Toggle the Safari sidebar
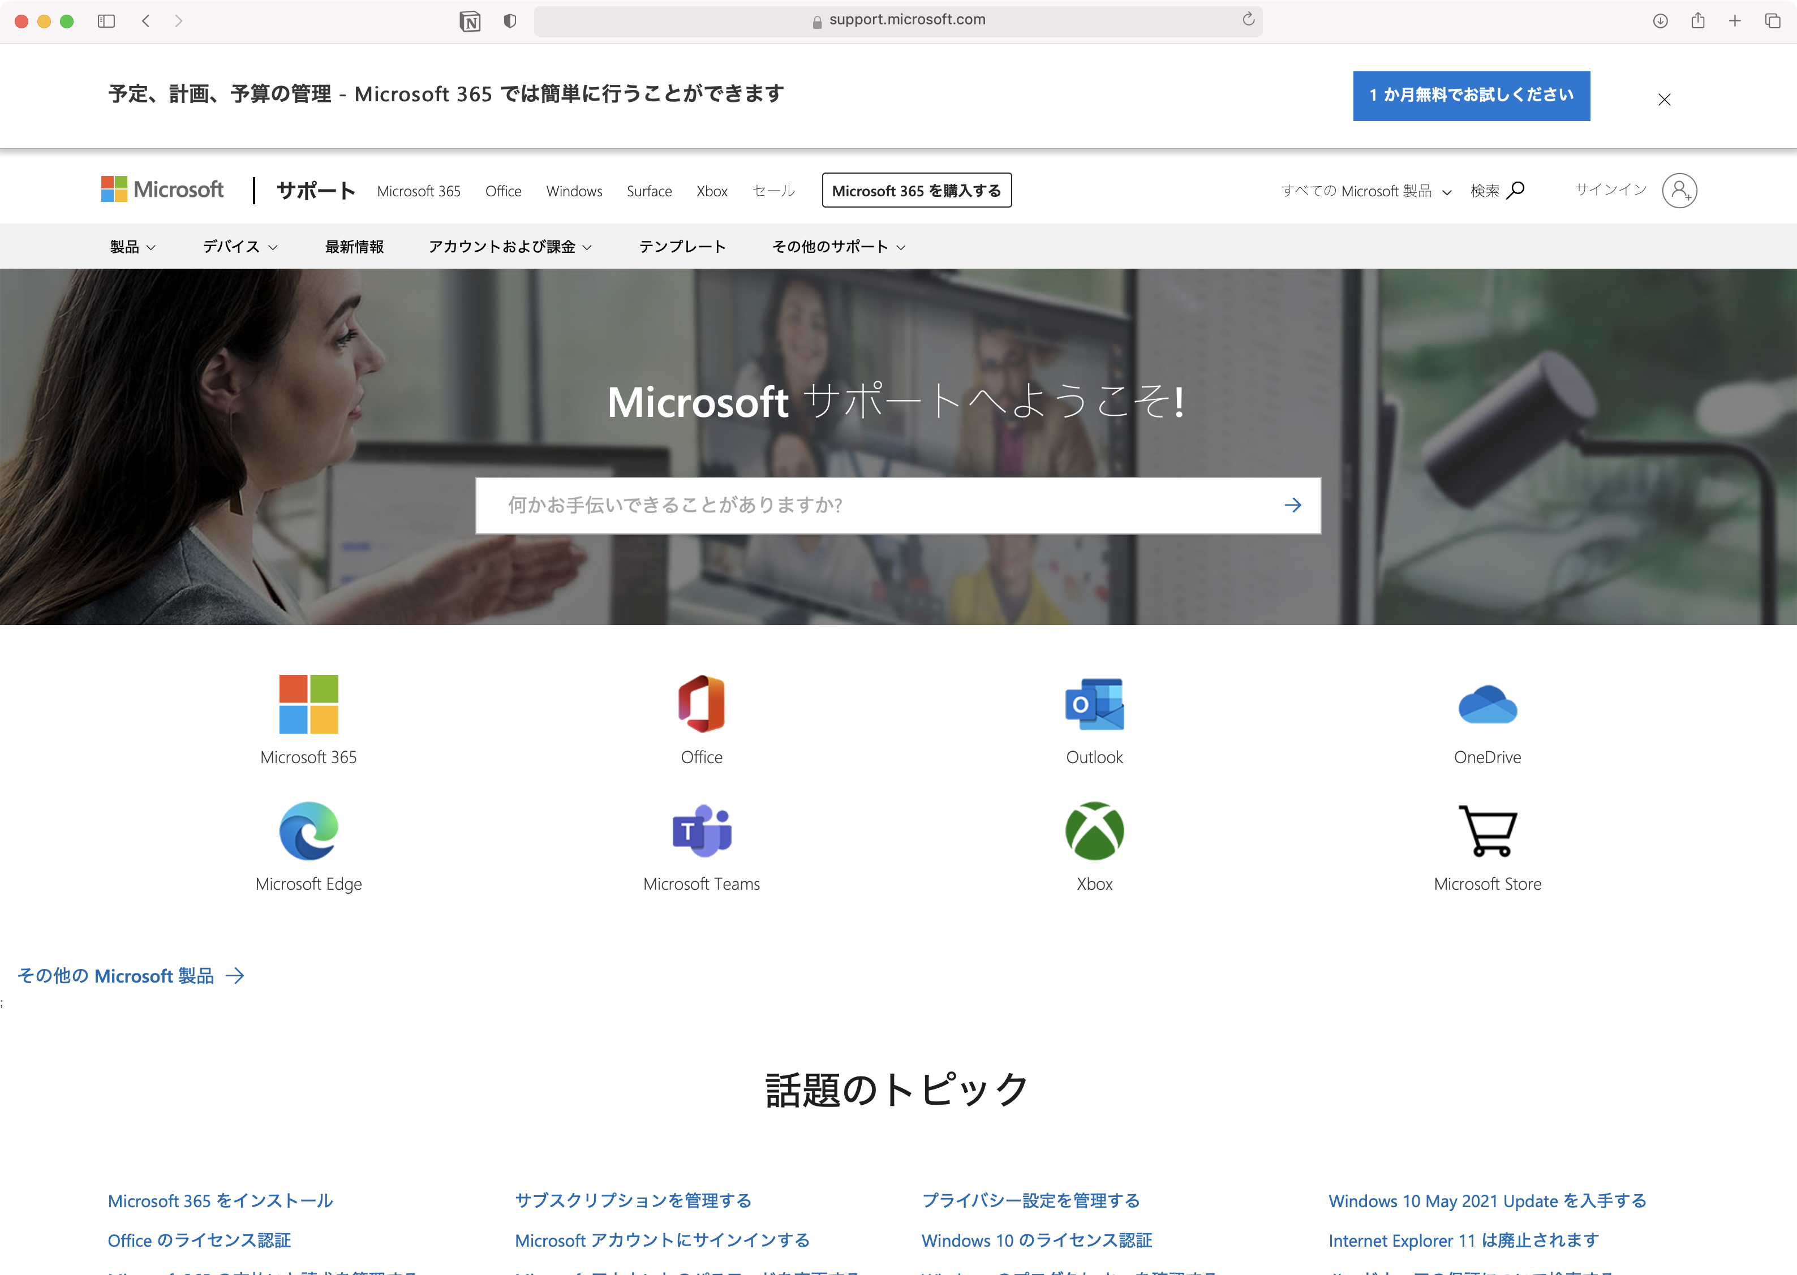This screenshot has width=1797, height=1275. tap(106, 21)
